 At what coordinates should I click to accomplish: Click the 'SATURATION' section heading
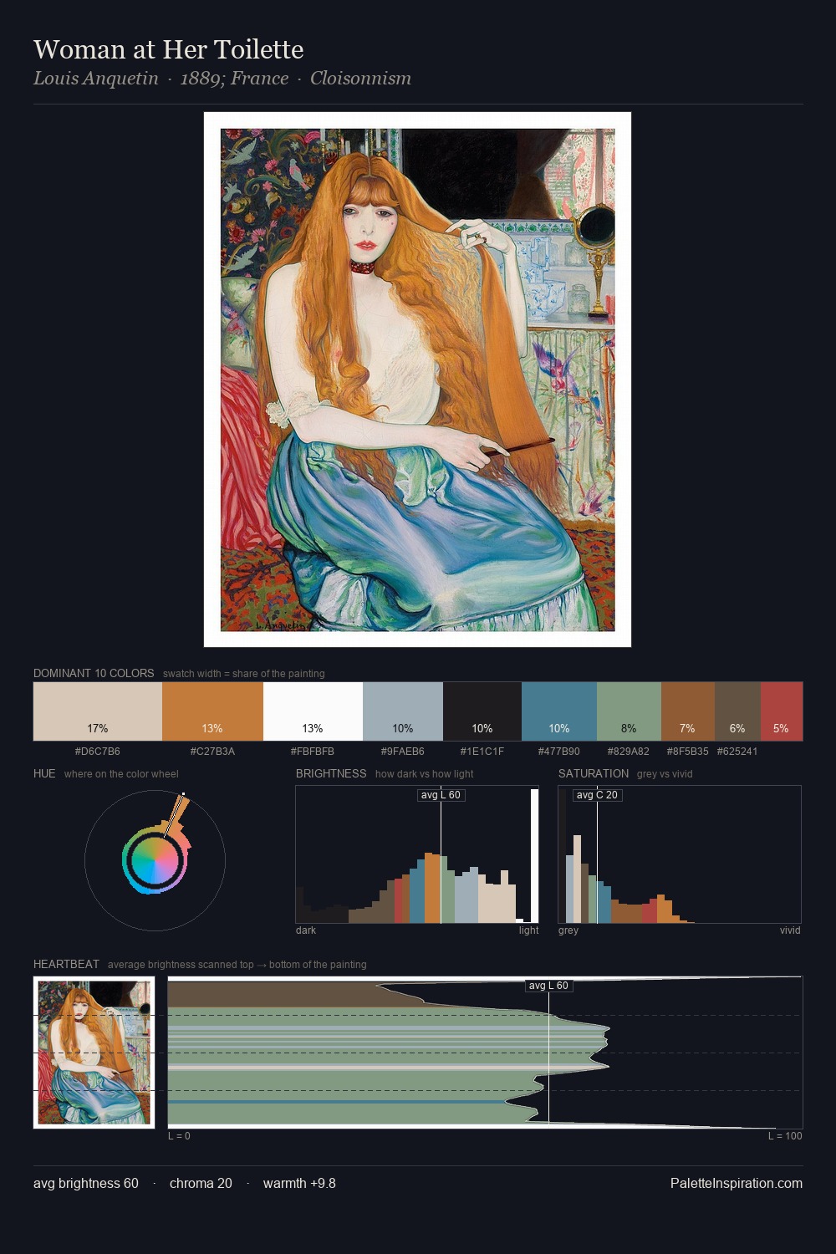pyautogui.click(x=594, y=773)
